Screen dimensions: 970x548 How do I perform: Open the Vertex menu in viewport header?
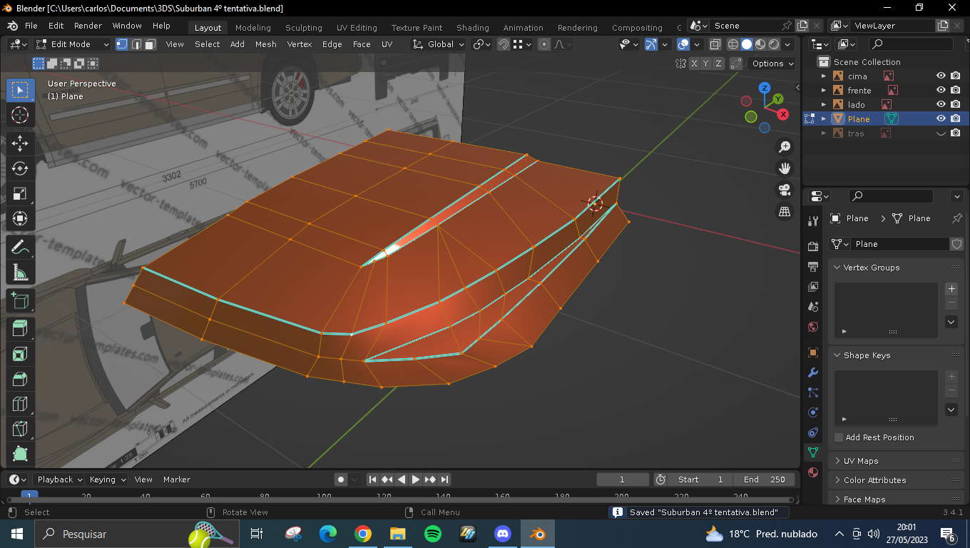(x=300, y=44)
